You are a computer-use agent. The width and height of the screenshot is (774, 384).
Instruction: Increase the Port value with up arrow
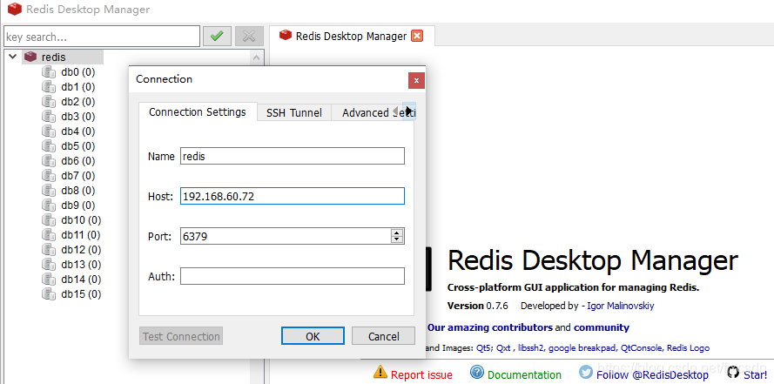(397, 232)
